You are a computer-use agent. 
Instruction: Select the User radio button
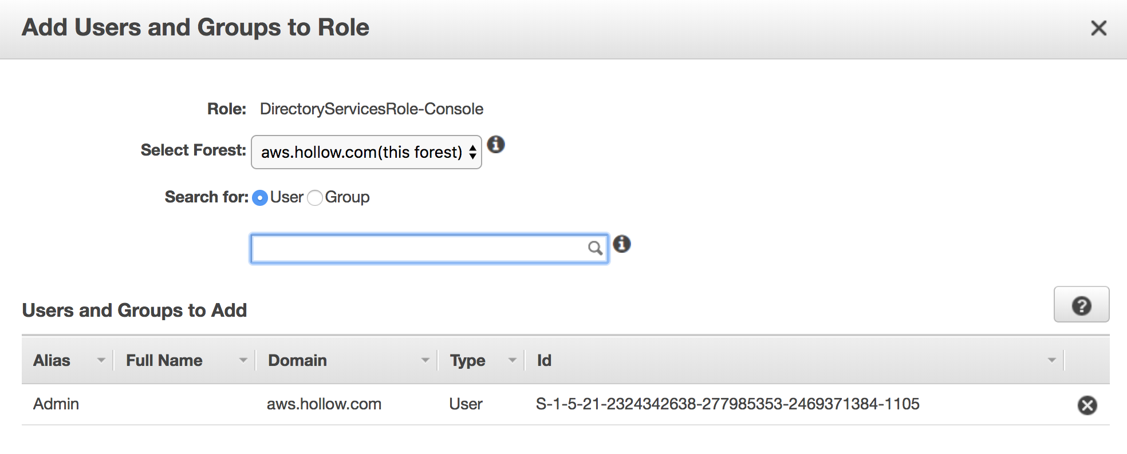(260, 198)
